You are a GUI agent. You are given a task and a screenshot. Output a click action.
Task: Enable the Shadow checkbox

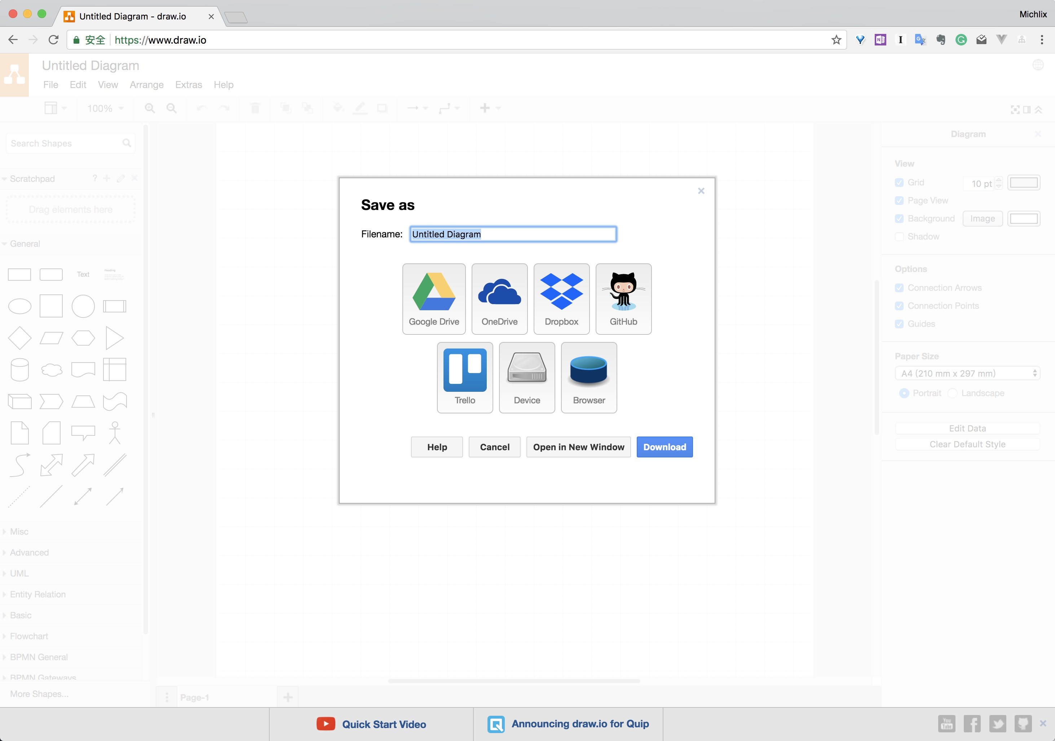[899, 237]
